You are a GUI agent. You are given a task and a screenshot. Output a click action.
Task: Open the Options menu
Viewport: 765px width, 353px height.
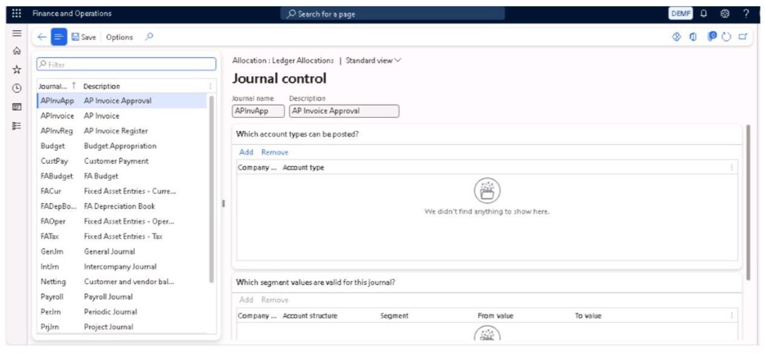click(x=119, y=37)
